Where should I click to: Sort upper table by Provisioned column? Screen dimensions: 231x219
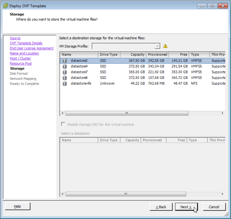[157, 55]
